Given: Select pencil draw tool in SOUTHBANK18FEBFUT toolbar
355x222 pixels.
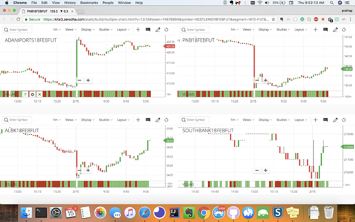Looking at the screenshot, I should (x=335, y=119).
